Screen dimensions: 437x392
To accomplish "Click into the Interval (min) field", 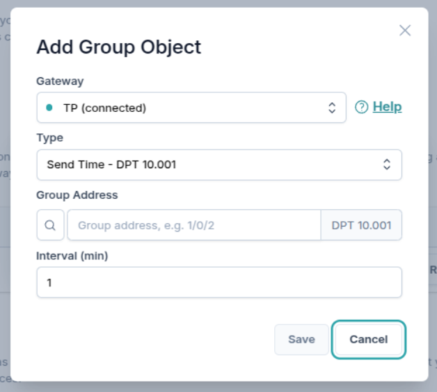I will tap(218, 283).
